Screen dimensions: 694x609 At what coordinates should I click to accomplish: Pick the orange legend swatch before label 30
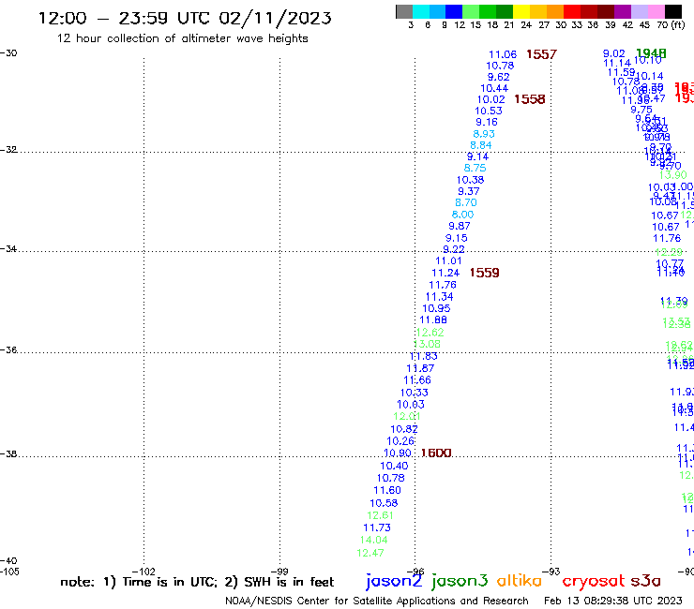tap(555, 12)
